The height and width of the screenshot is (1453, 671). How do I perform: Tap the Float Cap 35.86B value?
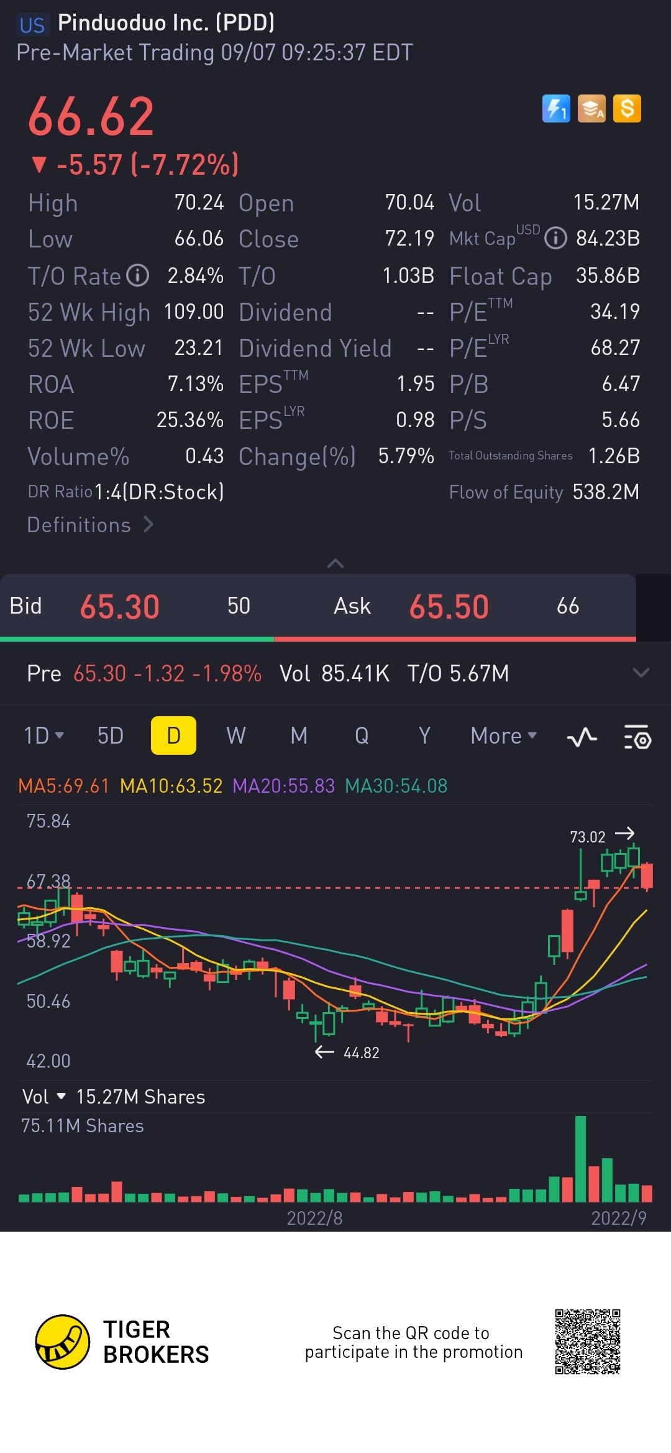[x=608, y=275]
